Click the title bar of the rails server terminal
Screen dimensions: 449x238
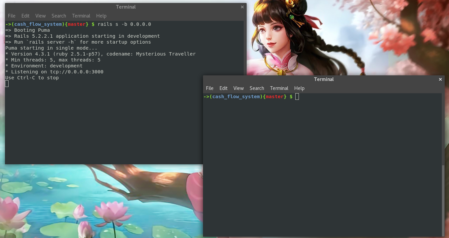pos(126,7)
